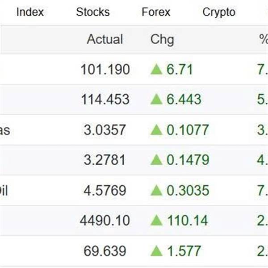Sort by the Chg column header
The width and height of the screenshot is (268, 268).
point(162,39)
